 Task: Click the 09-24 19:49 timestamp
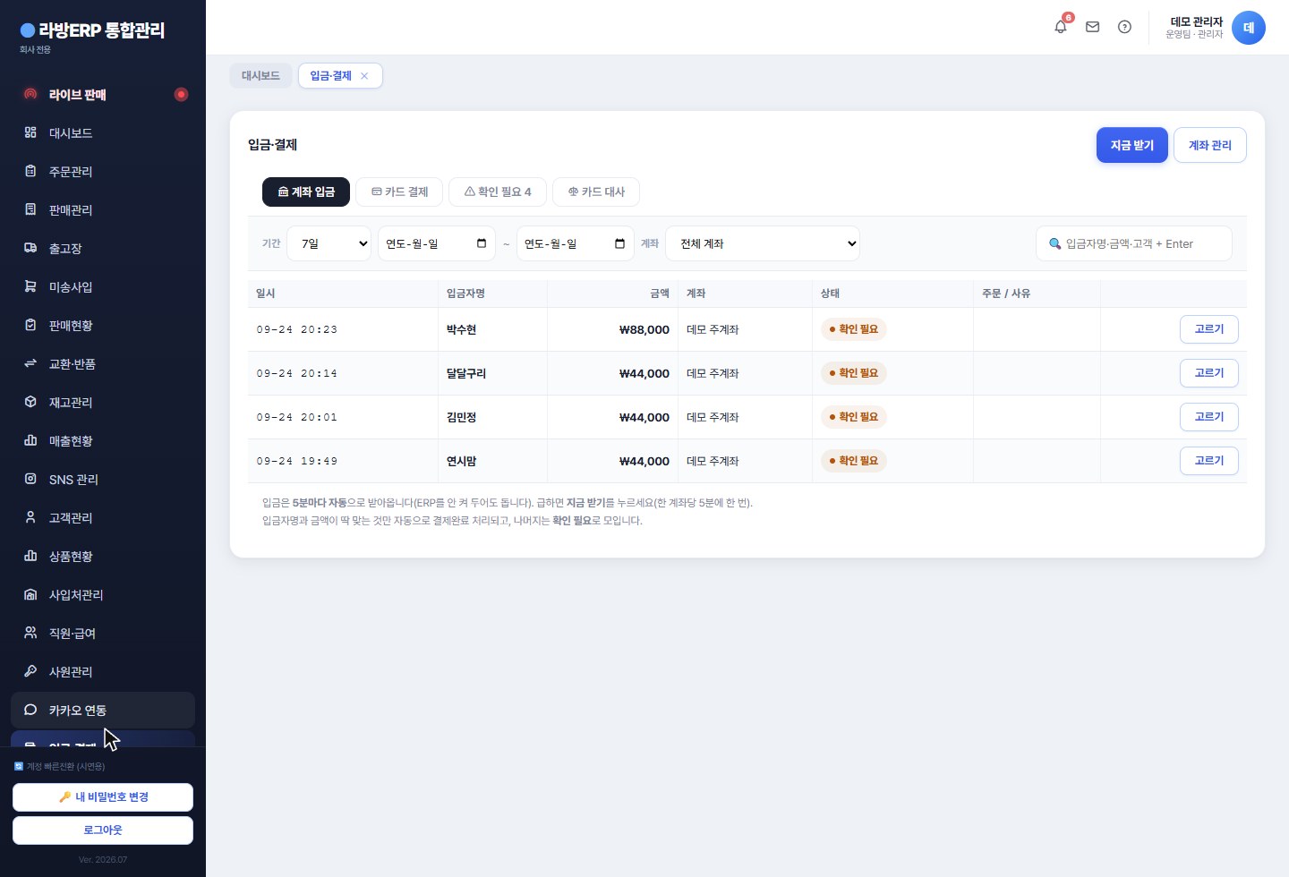coord(297,461)
